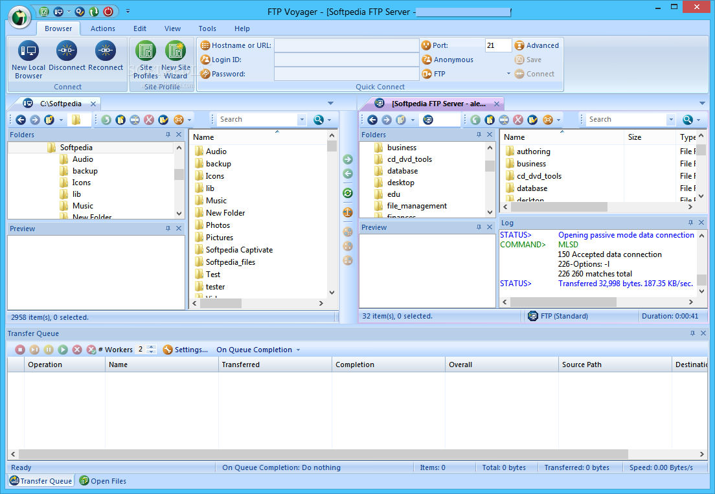Go forward in local C:\Softpedia browser
This screenshot has width=715, height=494.
35,120
